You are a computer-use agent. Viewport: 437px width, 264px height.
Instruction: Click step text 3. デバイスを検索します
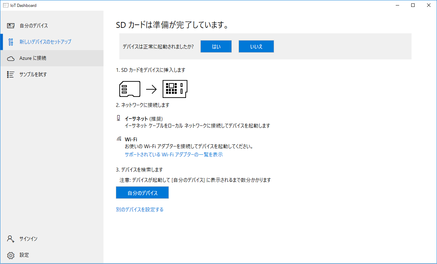(139, 170)
